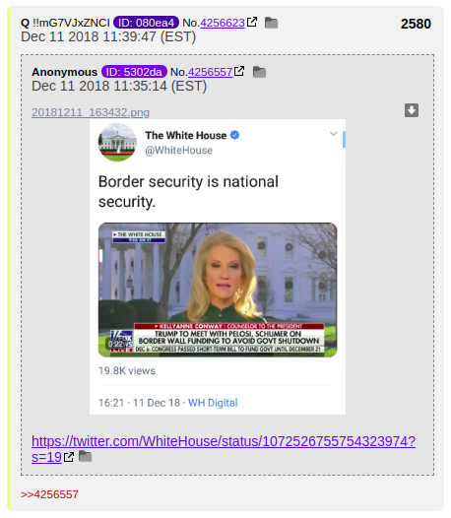Image resolution: width=451 pixels, height=518 pixels.
Task: Expand the tweet options chevron
Action: [x=334, y=134]
